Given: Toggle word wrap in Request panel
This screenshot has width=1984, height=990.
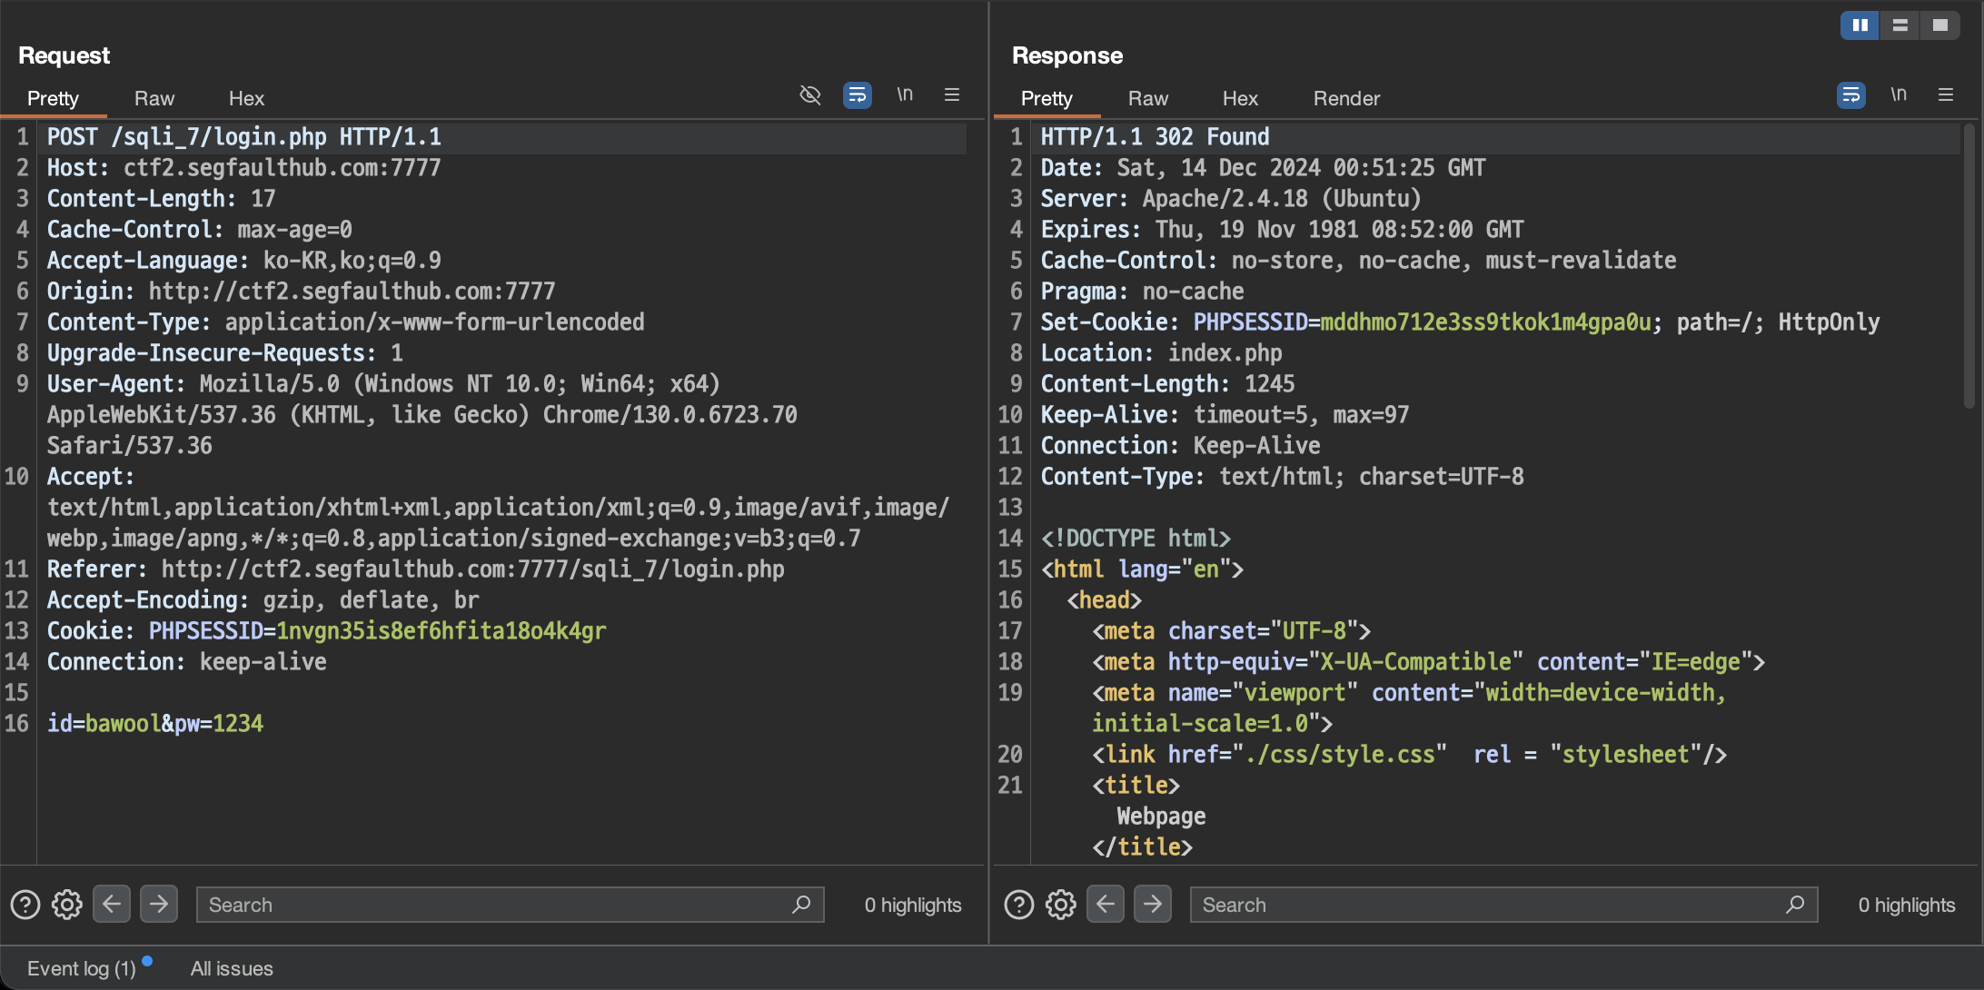Looking at the screenshot, I should click(x=857, y=94).
